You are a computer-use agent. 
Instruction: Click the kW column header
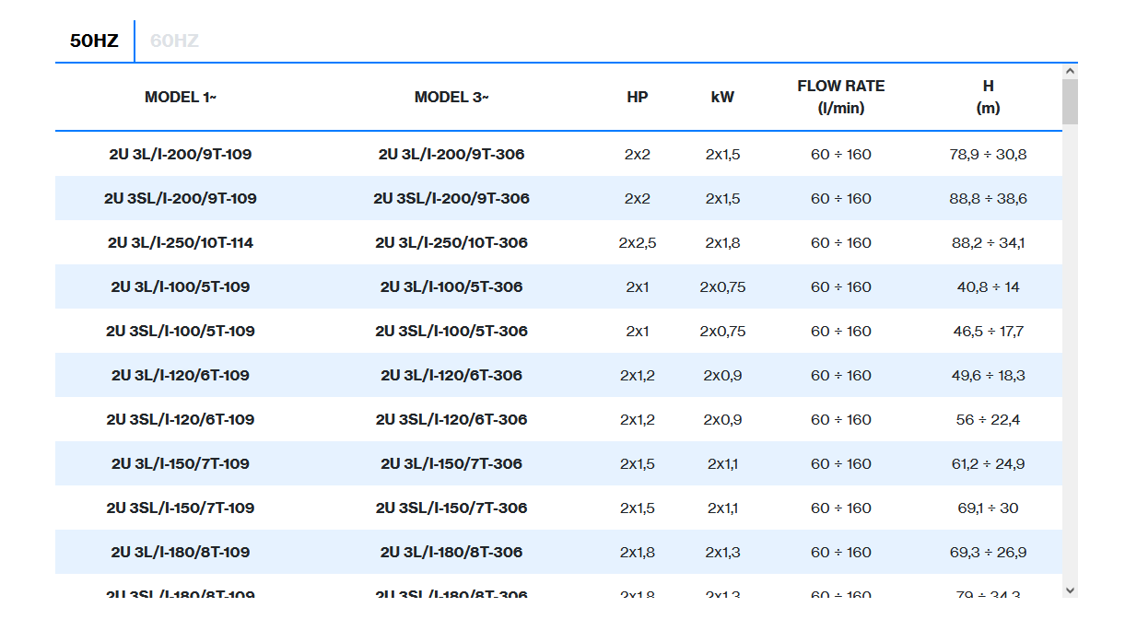[722, 97]
